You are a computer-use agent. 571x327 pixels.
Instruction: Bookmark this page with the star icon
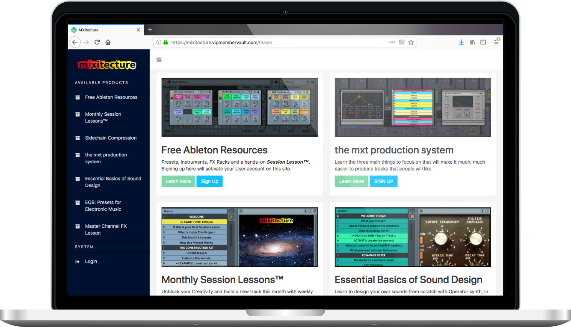tap(411, 42)
